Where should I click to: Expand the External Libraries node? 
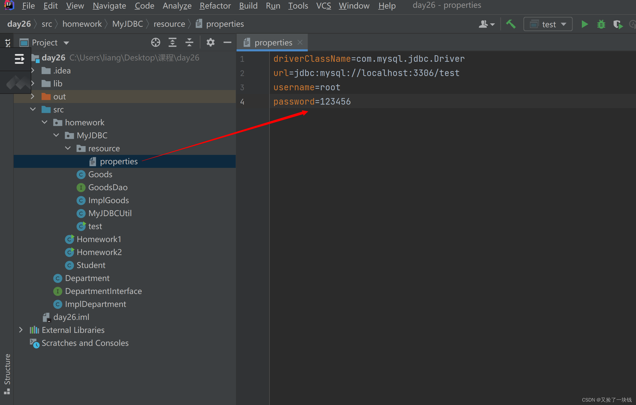[21, 330]
